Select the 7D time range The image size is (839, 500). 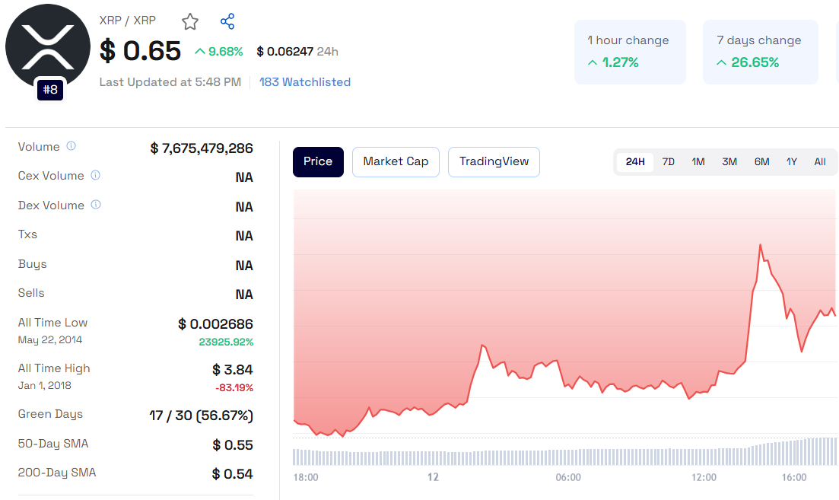tap(669, 161)
